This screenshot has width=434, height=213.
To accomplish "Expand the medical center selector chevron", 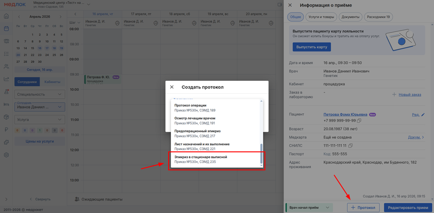I will [x=88, y=4].
